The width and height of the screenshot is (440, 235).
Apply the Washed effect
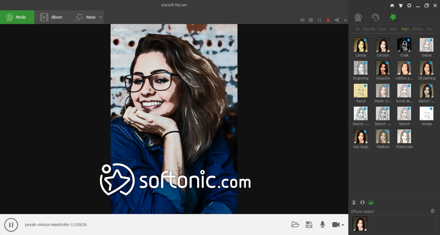click(x=383, y=136)
